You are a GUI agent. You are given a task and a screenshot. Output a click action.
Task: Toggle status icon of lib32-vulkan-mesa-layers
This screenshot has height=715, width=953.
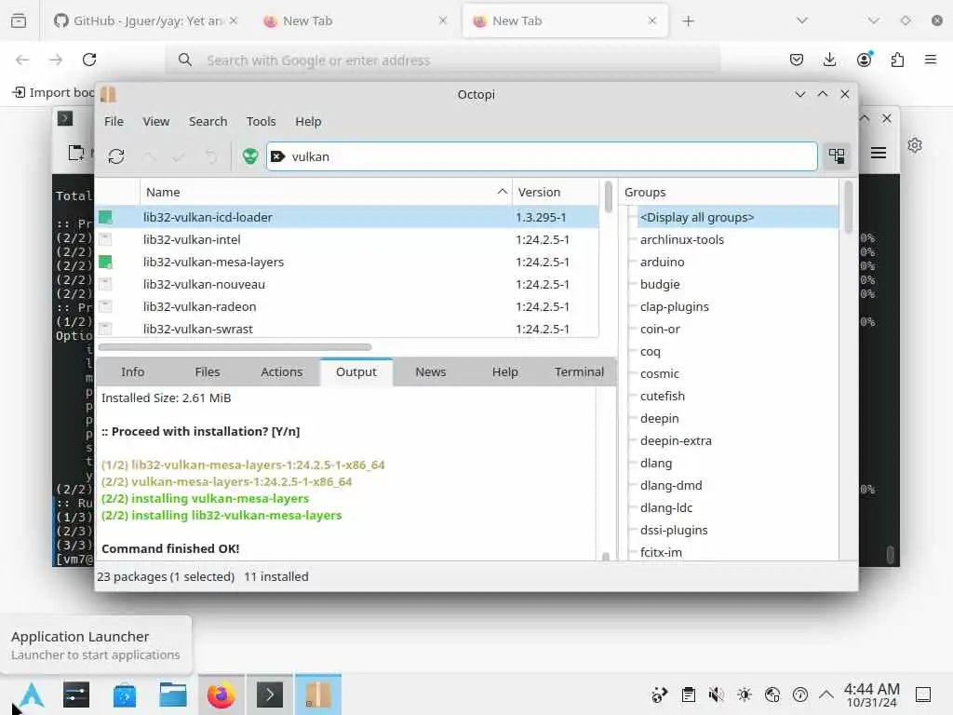106,262
